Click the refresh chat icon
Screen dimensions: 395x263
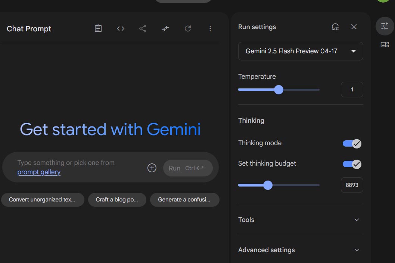(x=188, y=29)
